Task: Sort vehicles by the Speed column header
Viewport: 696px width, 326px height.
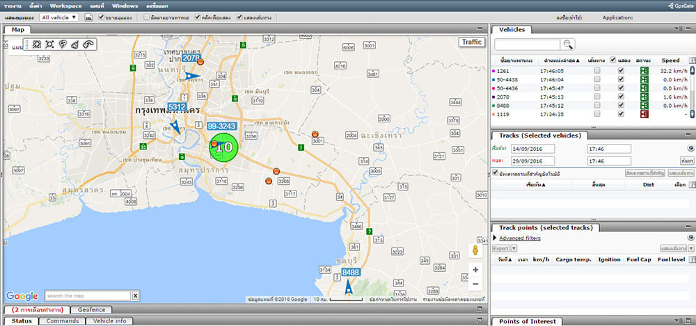Action: 670,60
